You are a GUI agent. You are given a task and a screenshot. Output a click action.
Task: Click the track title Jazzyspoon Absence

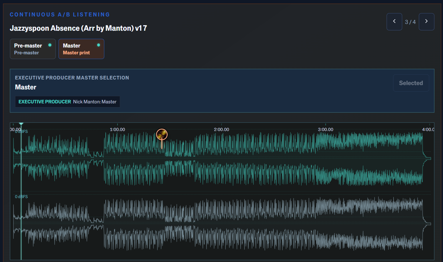tap(78, 28)
